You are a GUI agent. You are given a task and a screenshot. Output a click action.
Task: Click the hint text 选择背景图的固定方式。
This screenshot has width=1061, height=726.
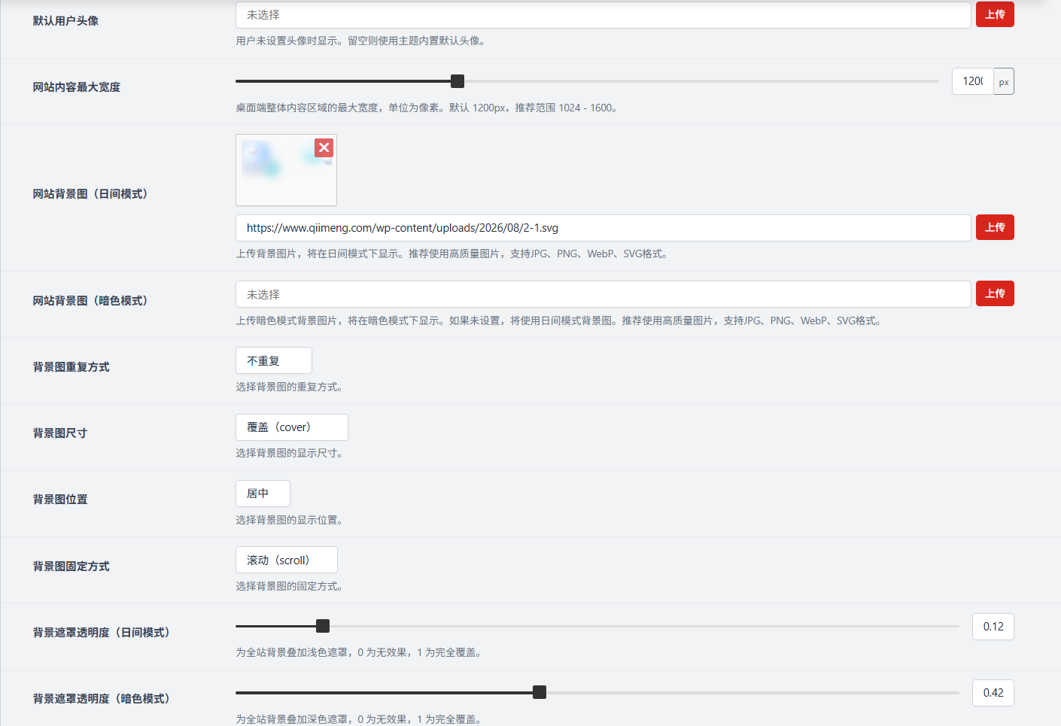(289, 586)
